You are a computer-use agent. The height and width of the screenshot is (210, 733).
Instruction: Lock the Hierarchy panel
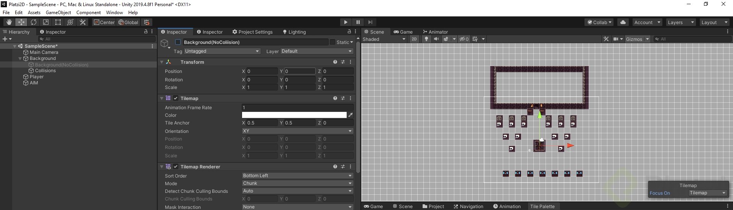[145, 32]
